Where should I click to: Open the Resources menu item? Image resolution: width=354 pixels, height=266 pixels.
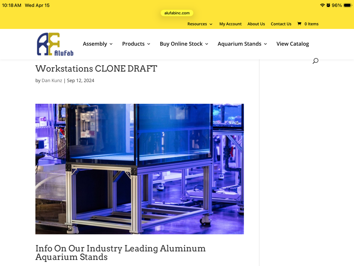197,24
